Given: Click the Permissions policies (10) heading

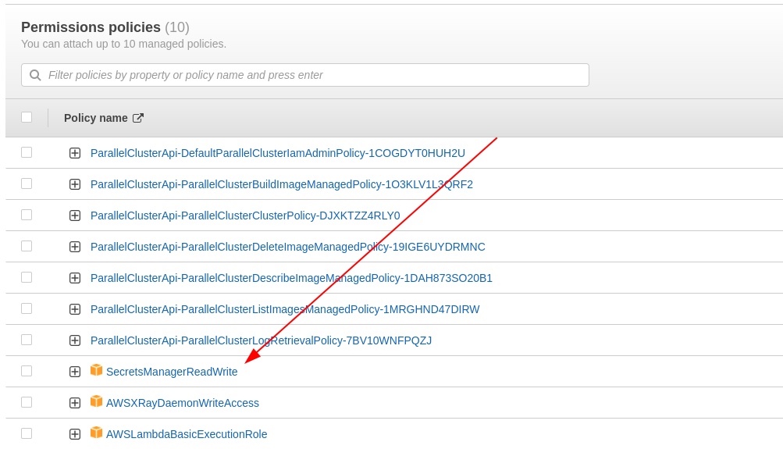Looking at the screenshot, I should 105,27.
